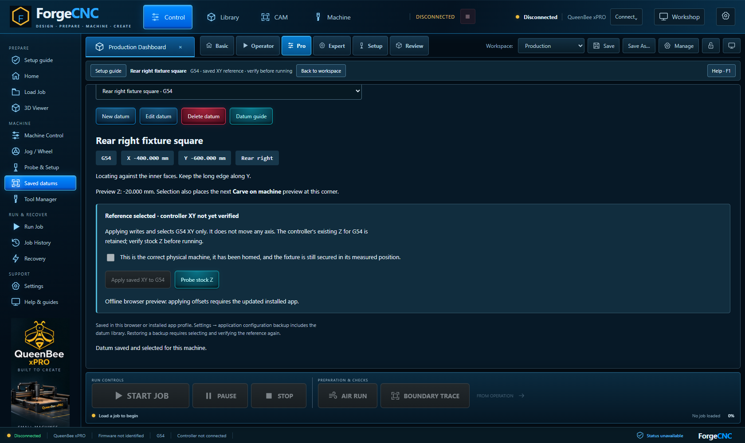745x443 pixels.
Task: Click the New datum button
Action: click(116, 116)
